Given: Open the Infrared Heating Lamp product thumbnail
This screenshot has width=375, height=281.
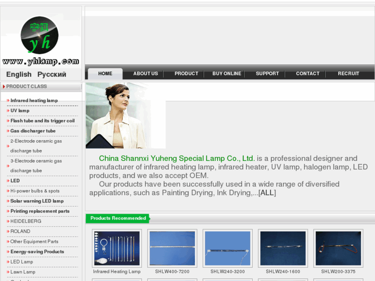Looking at the screenshot, I should (x=117, y=248).
